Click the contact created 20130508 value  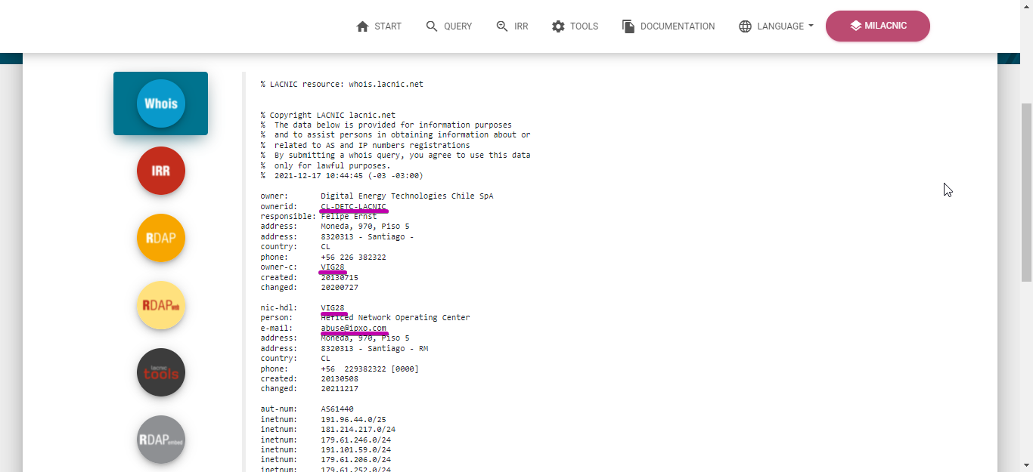click(x=340, y=379)
